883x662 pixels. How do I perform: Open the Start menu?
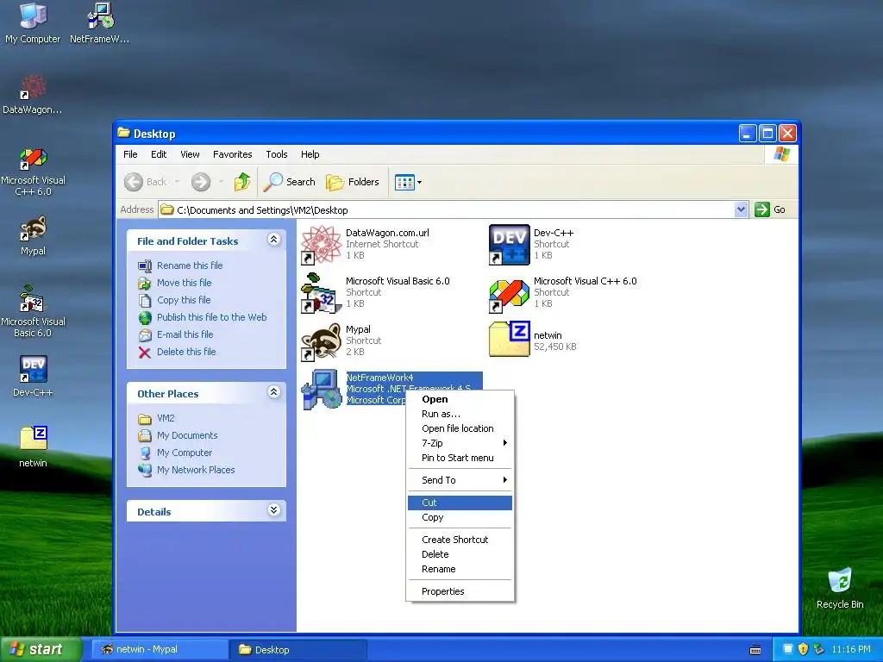tap(41, 650)
